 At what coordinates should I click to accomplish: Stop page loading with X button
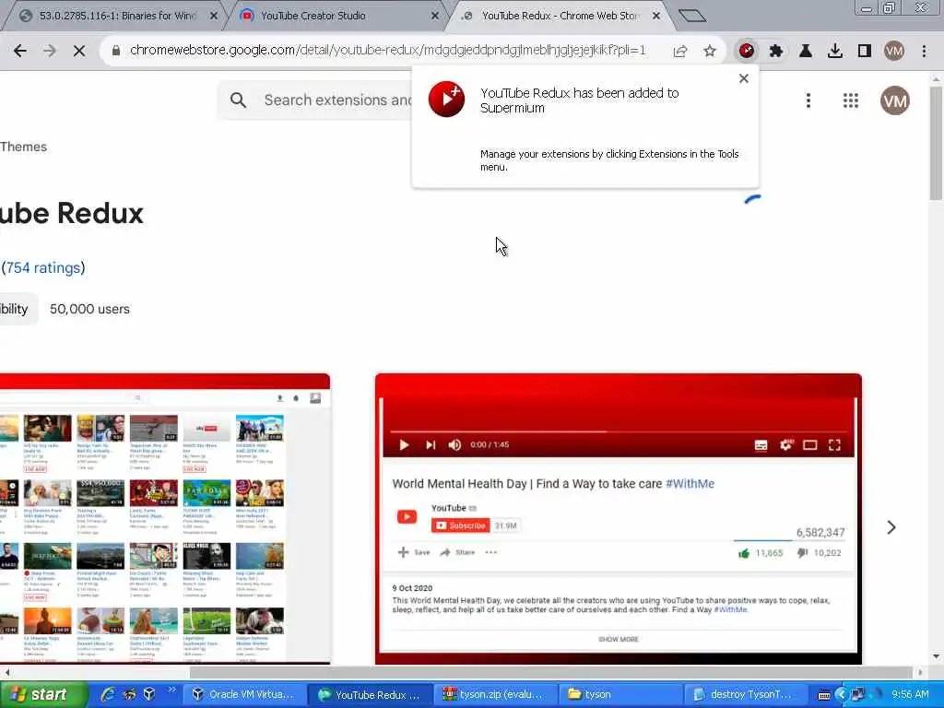point(79,52)
